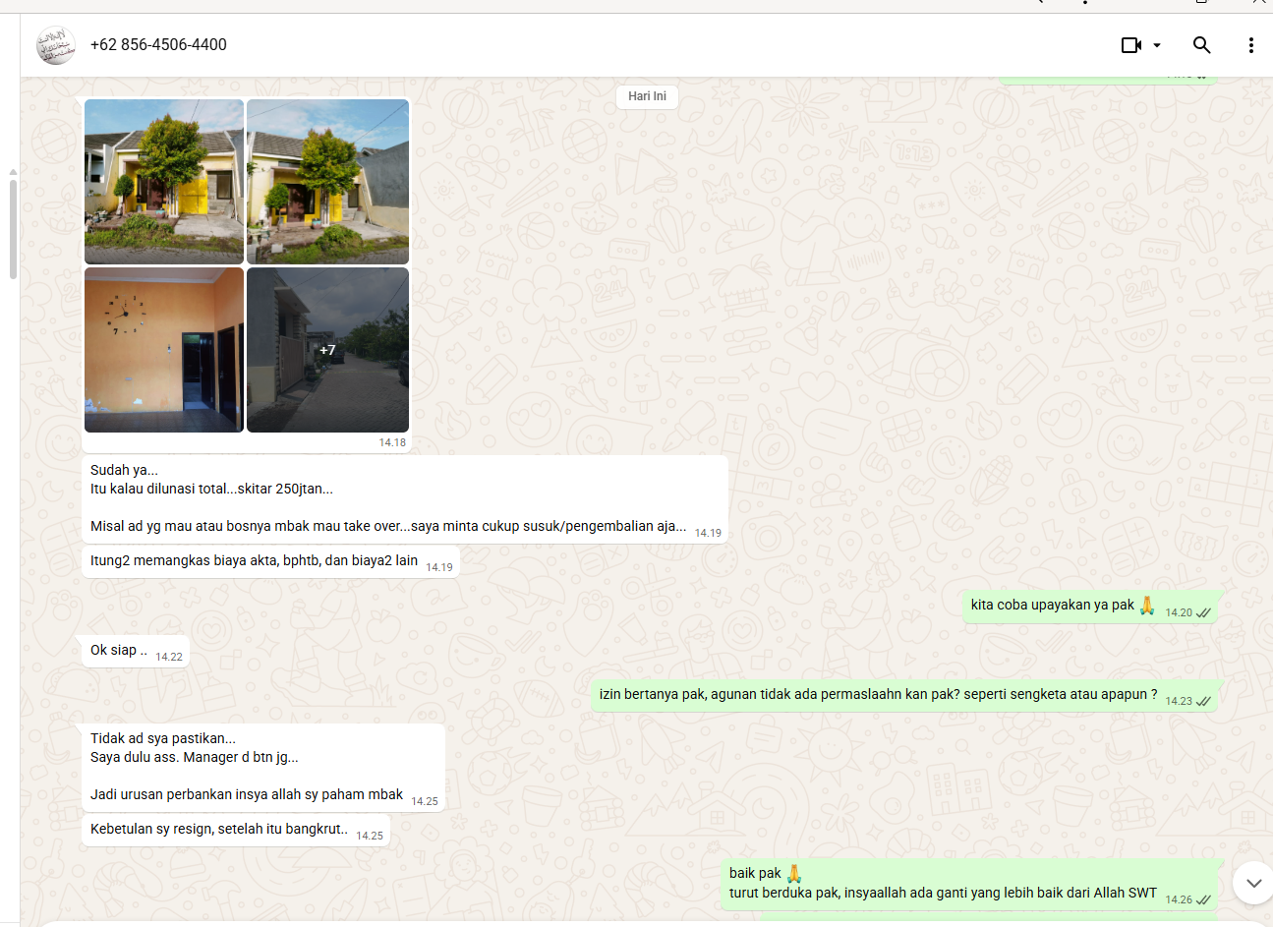Open the search in chat icon

click(1201, 45)
